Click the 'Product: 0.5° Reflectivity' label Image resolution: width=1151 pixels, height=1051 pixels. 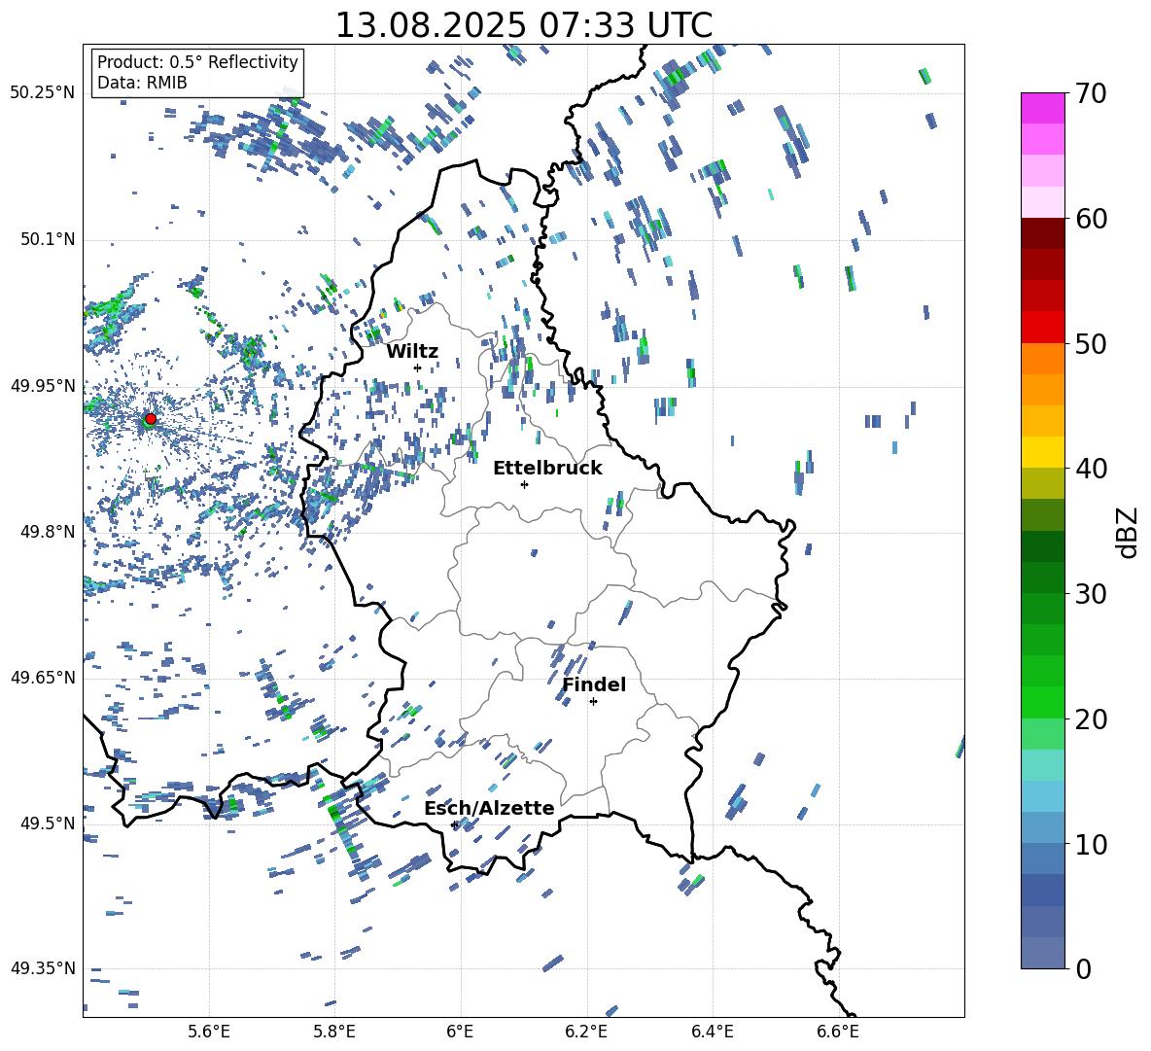coord(197,61)
